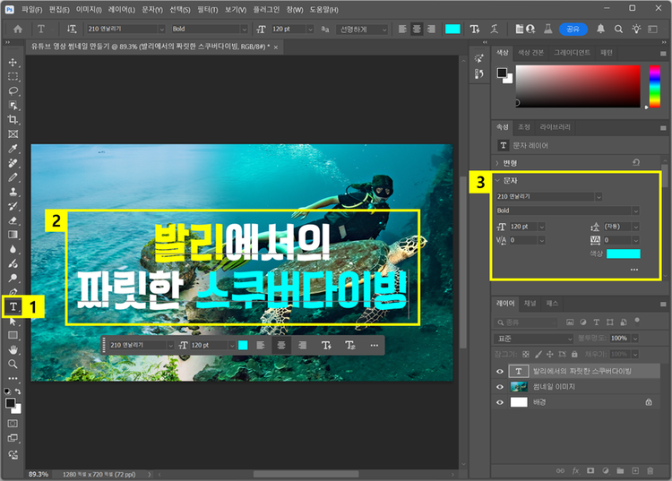Toggle right align text in options bar

[431, 30]
